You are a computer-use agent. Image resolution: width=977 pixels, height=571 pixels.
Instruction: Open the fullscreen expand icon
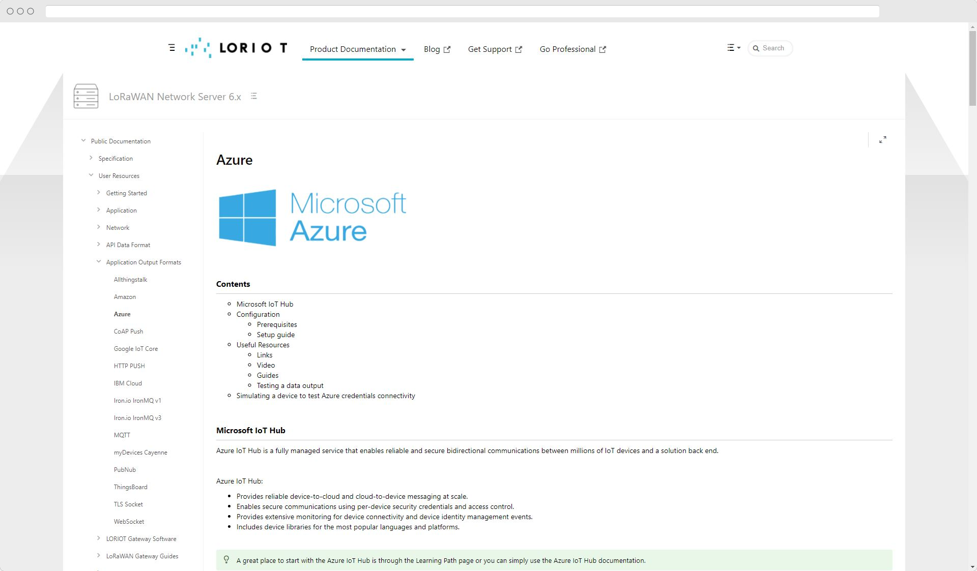click(882, 140)
